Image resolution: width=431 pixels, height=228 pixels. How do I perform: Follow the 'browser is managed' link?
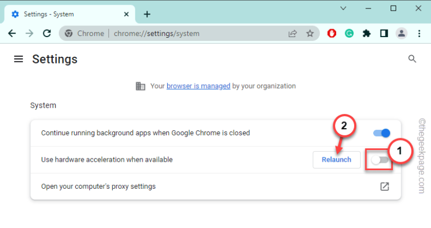pyautogui.click(x=198, y=86)
